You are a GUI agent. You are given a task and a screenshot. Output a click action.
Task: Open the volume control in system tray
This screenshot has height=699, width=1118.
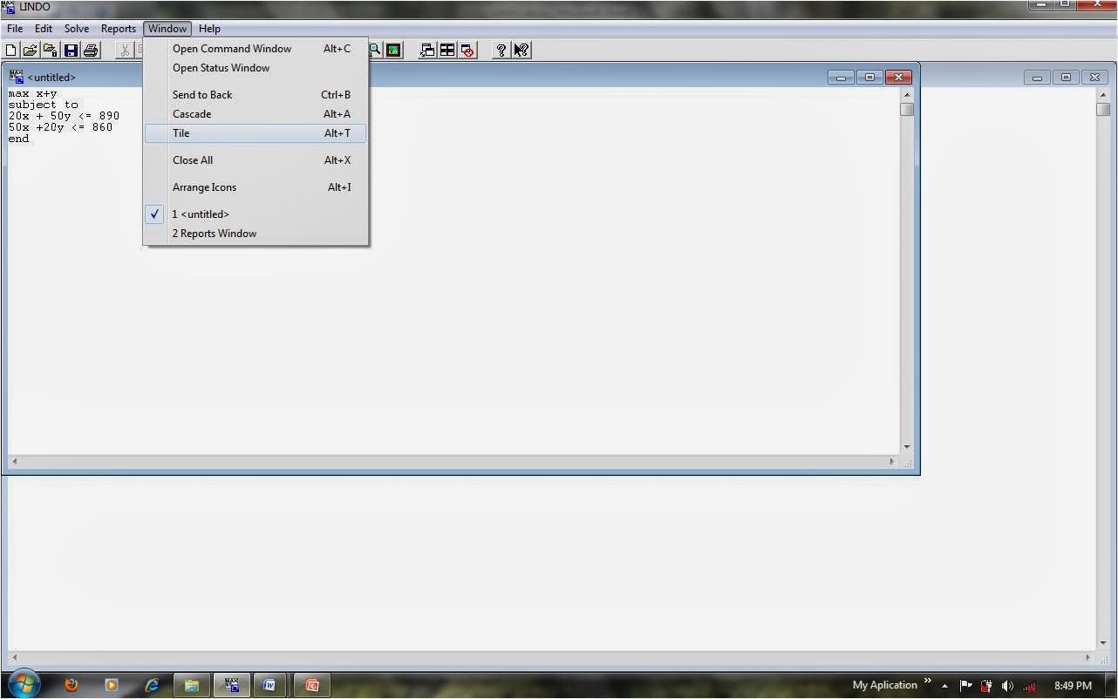tap(1007, 686)
